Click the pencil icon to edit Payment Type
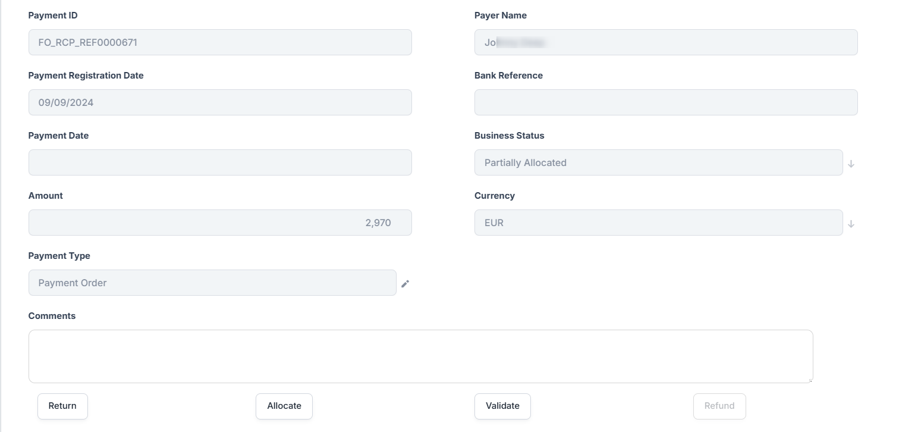Viewport: 918px width, 432px height. [x=405, y=283]
